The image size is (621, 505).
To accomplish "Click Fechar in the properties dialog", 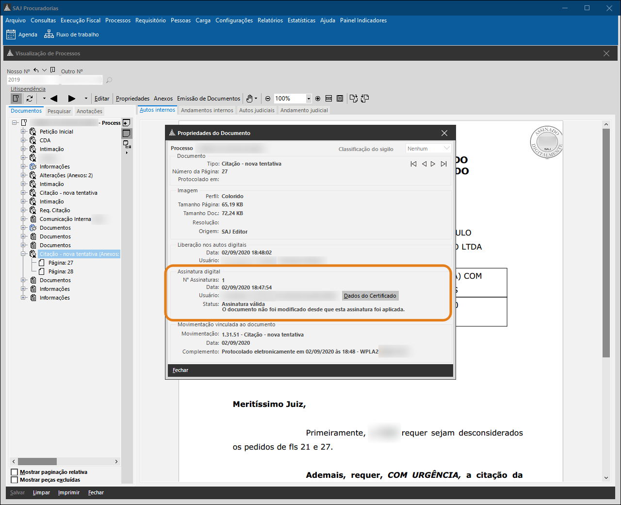I will point(180,370).
